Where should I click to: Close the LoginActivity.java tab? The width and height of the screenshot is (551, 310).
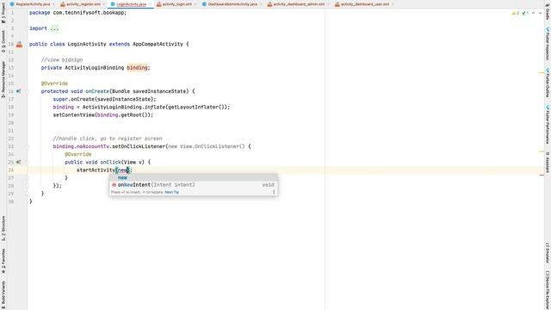[x=150, y=4]
